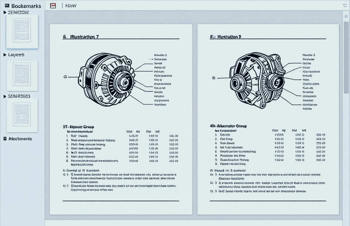
Task: Click the fullscreen icon at top right
Action: click(x=345, y=5)
